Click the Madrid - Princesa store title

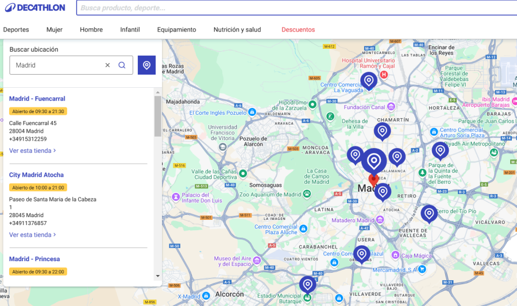coord(34,259)
